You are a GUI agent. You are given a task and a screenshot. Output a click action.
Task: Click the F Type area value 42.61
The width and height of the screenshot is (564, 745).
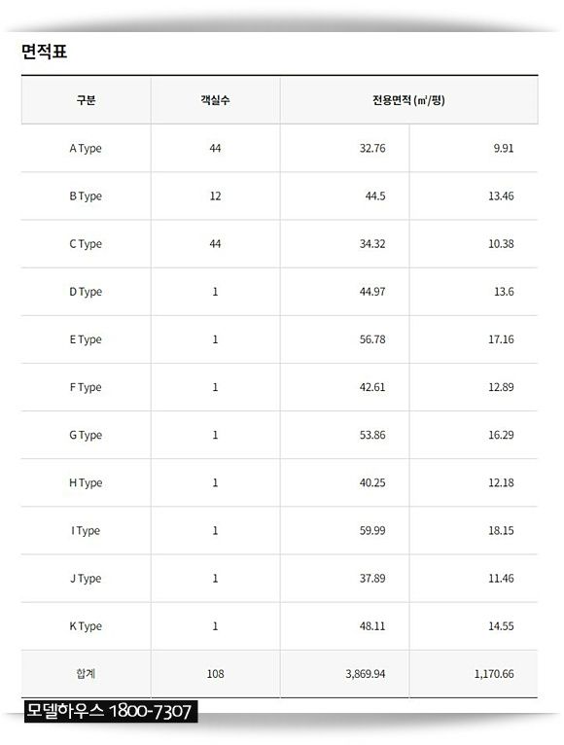coord(372,387)
